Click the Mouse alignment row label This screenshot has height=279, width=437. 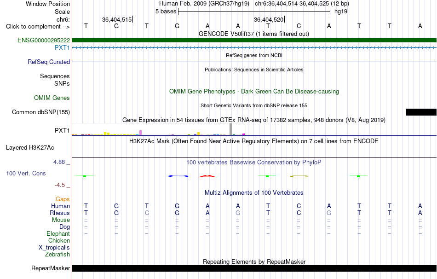[x=61, y=220]
